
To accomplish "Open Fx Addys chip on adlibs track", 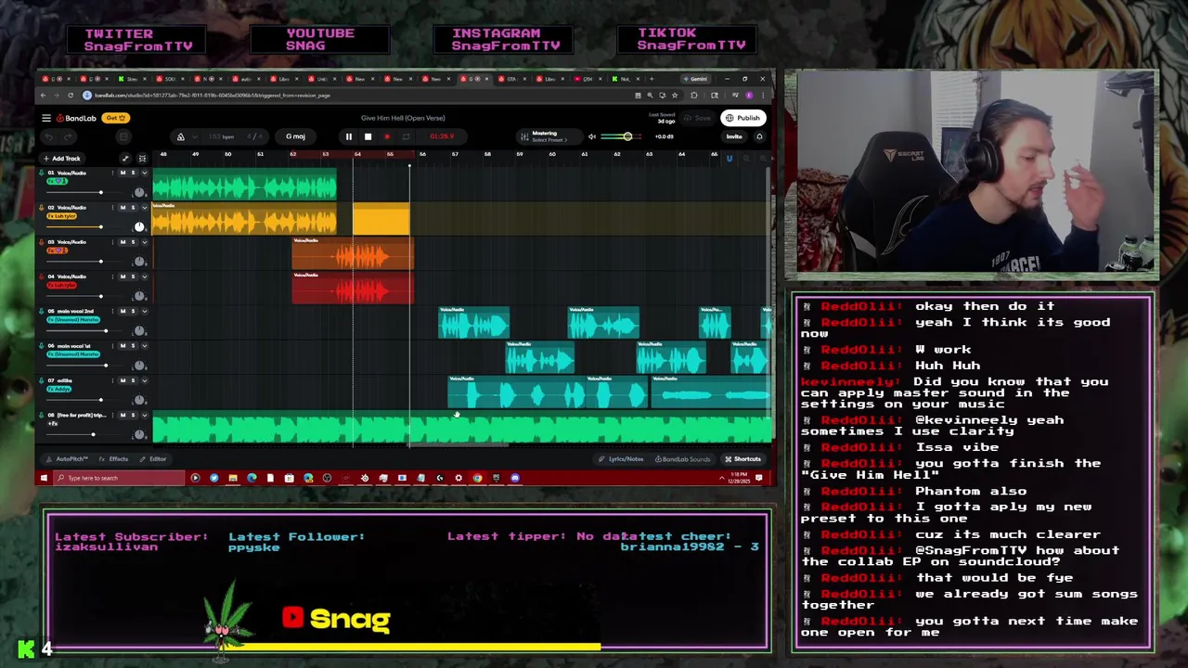I will [58, 389].
